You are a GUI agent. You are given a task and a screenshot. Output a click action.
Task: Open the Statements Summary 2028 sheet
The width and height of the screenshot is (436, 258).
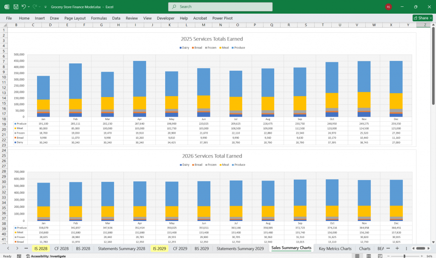pos(121,248)
